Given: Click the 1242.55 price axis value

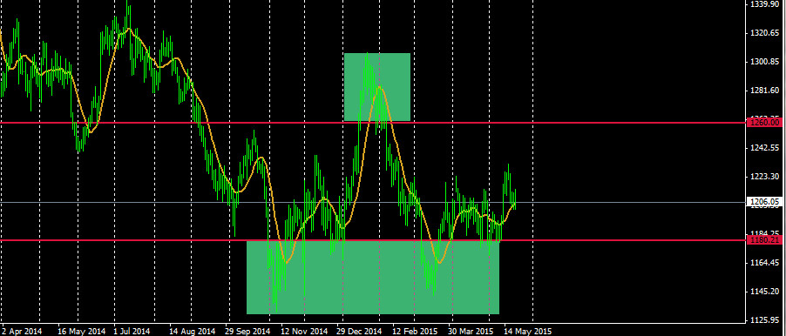Looking at the screenshot, I should tap(764, 148).
